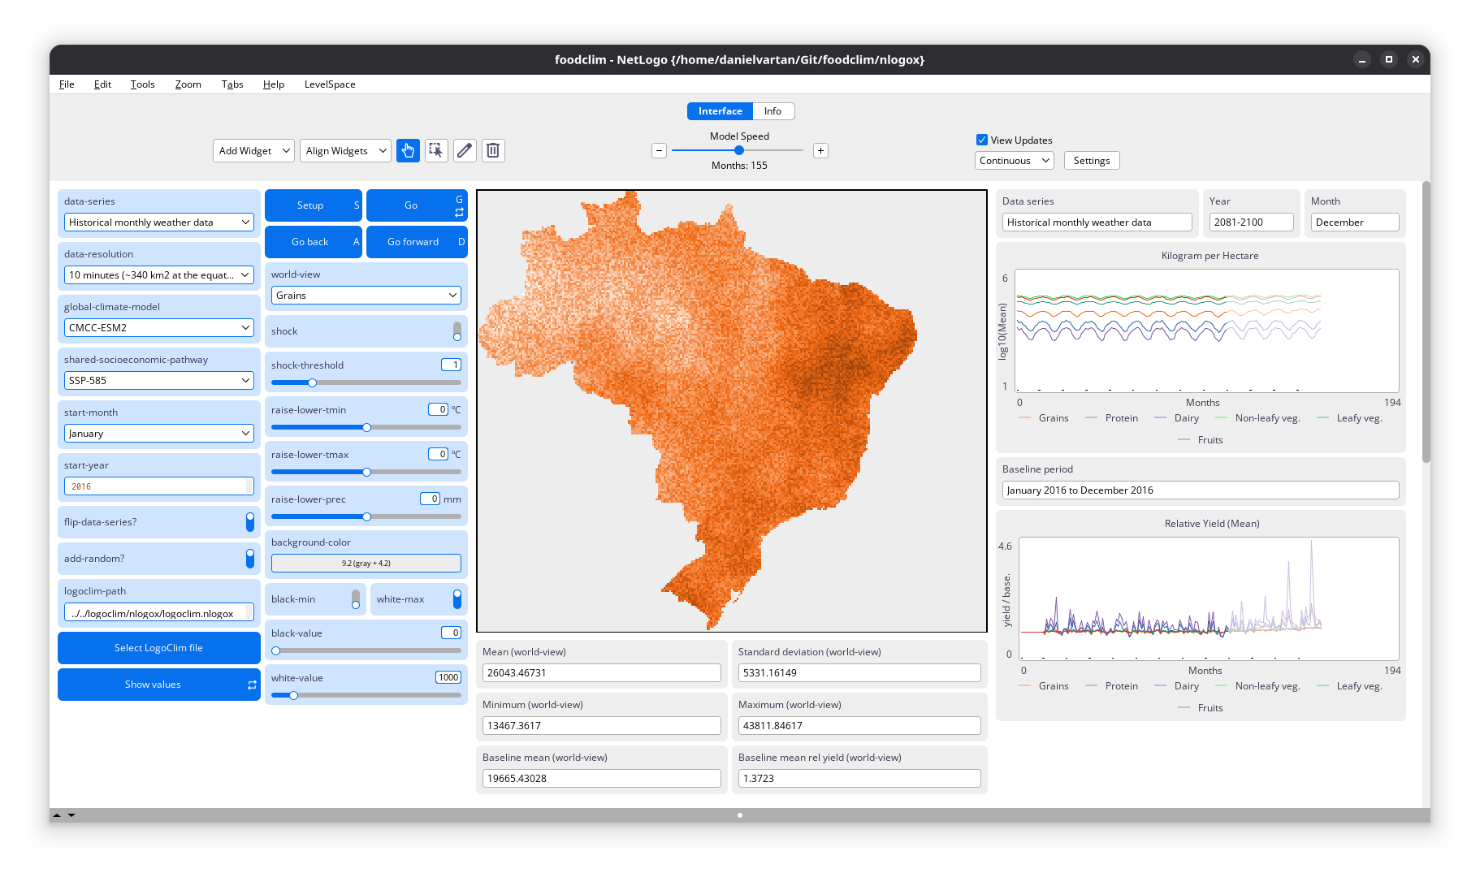This screenshot has width=1480, height=877.
Task: Expand the world-view Grains dropdown
Action: click(x=366, y=296)
